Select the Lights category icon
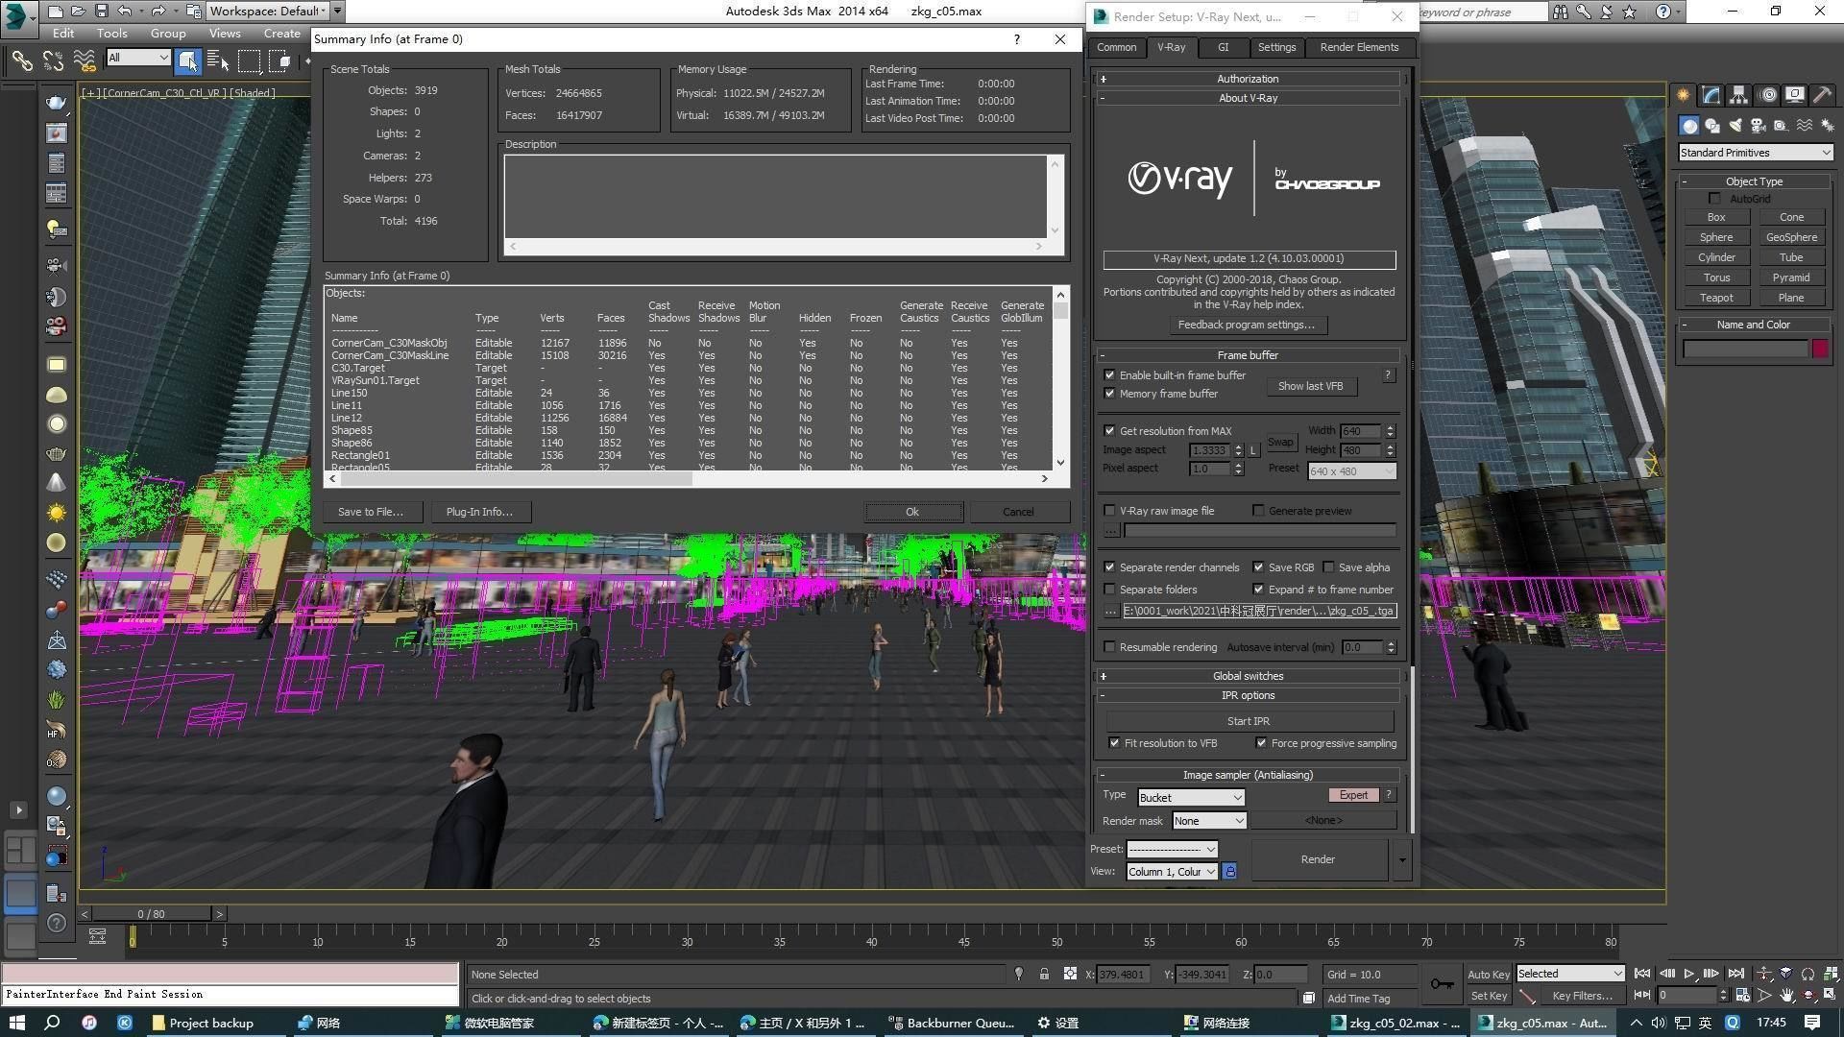Image resolution: width=1844 pixels, height=1037 pixels. coord(1735,126)
